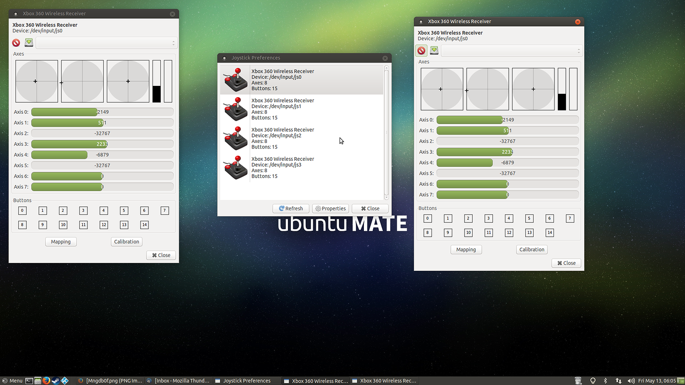Open the profile combo box in left receiver window
Image resolution: width=685 pixels, height=385 pixels.
[106, 43]
